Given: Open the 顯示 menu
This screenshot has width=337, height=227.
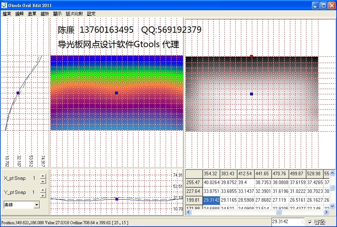Looking at the screenshot, I should click(57, 14).
